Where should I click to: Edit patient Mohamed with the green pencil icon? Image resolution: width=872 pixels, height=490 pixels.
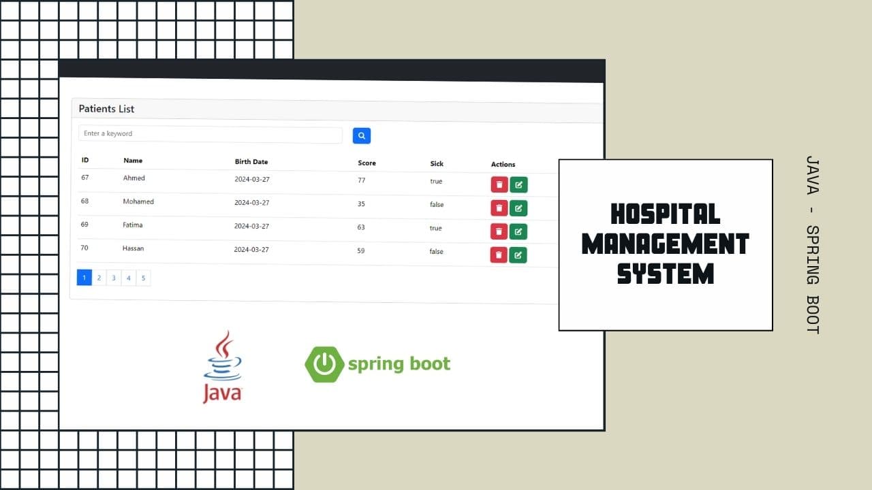click(x=518, y=208)
